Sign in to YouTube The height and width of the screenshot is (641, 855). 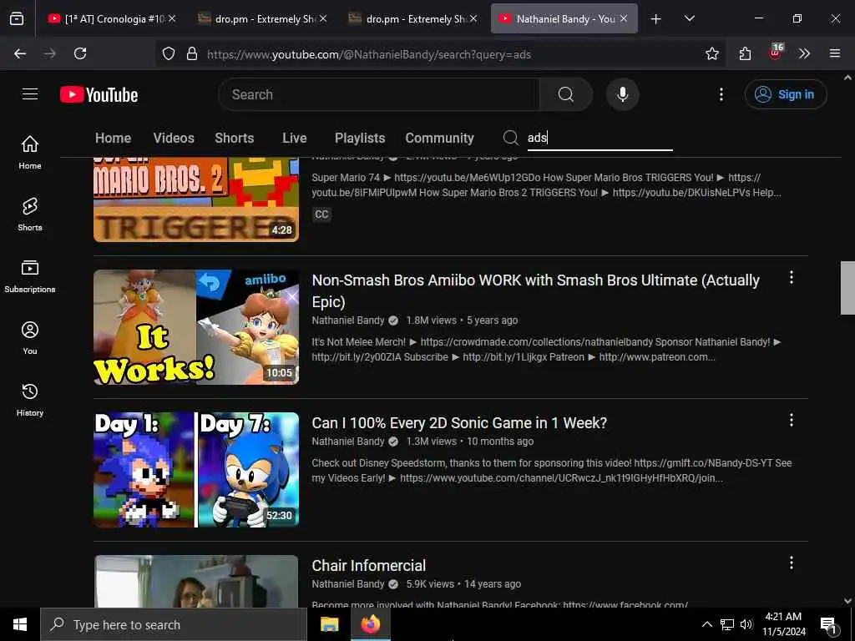(x=785, y=94)
